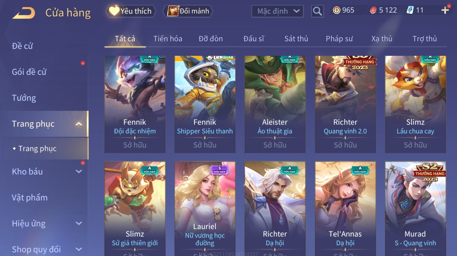Open the search magnifier icon
The image size is (457, 256).
point(317,11)
